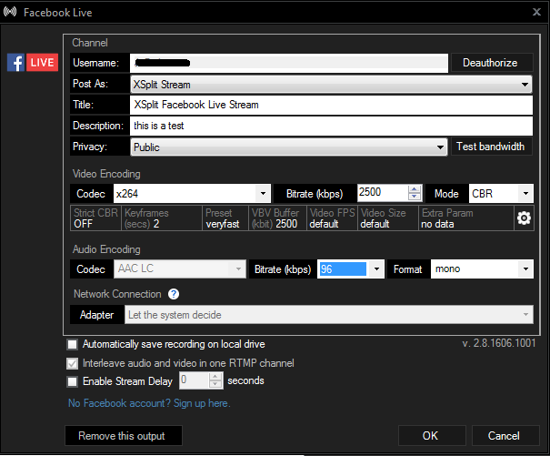Screen dimensions: 550x456
Task: Follow the No Facebook account sign up link
Action: tap(149, 403)
